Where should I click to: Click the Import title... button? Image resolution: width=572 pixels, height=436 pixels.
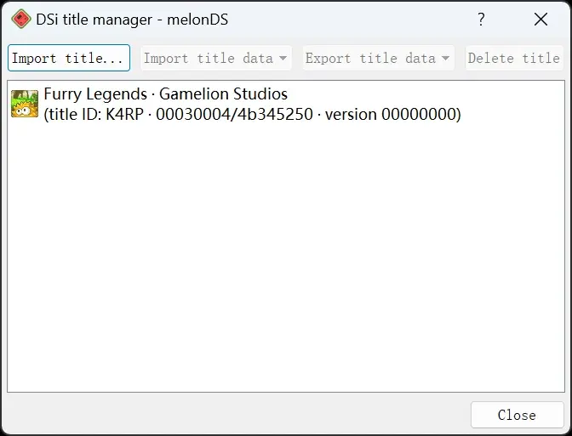(68, 58)
